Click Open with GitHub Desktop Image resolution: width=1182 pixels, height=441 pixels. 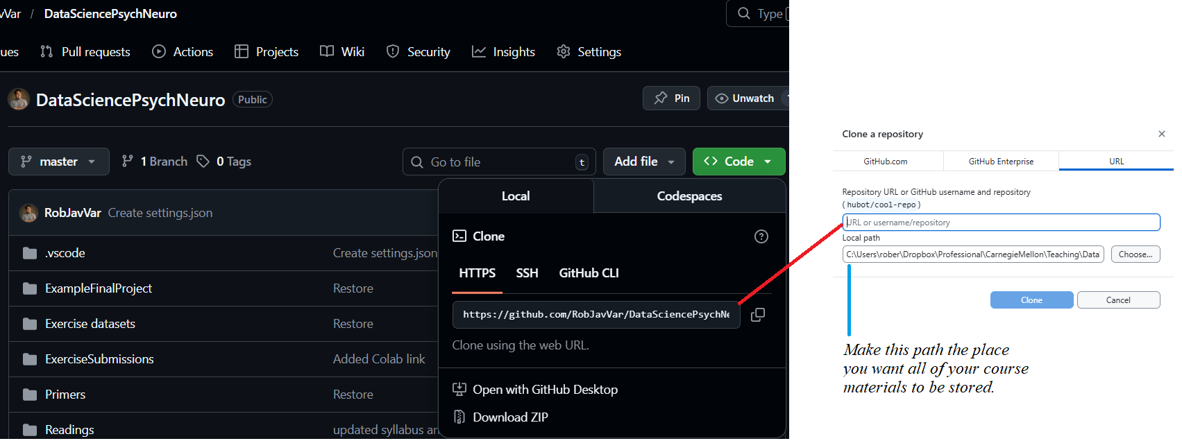click(x=535, y=390)
